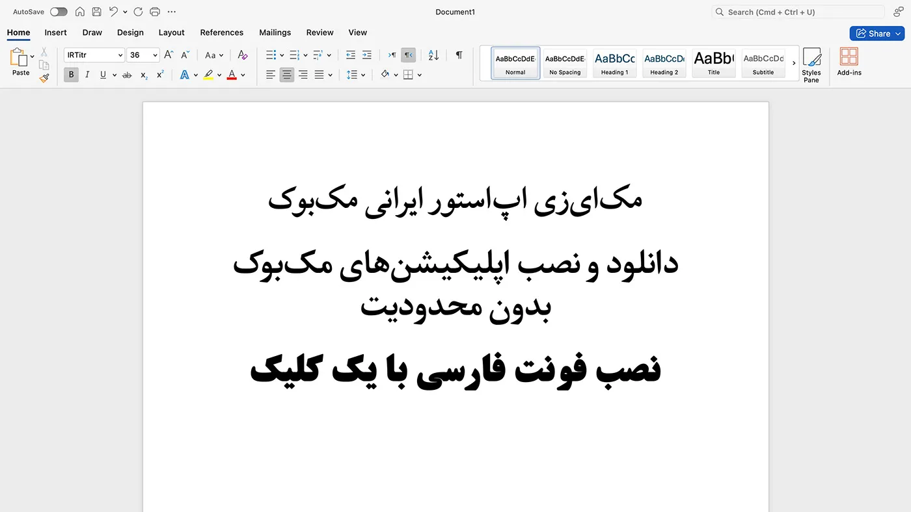This screenshot has height=512, width=911.
Task: Click the Copy icon
Action: pos(44,65)
